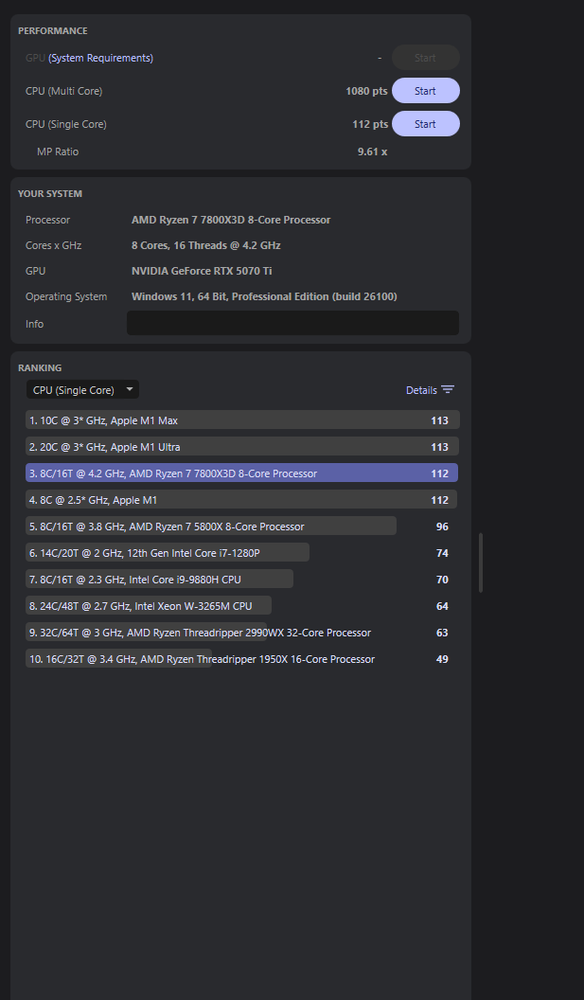Open the CPU (Single Core) ranking dropdown

pyautogui.click(x=81, y=389)
